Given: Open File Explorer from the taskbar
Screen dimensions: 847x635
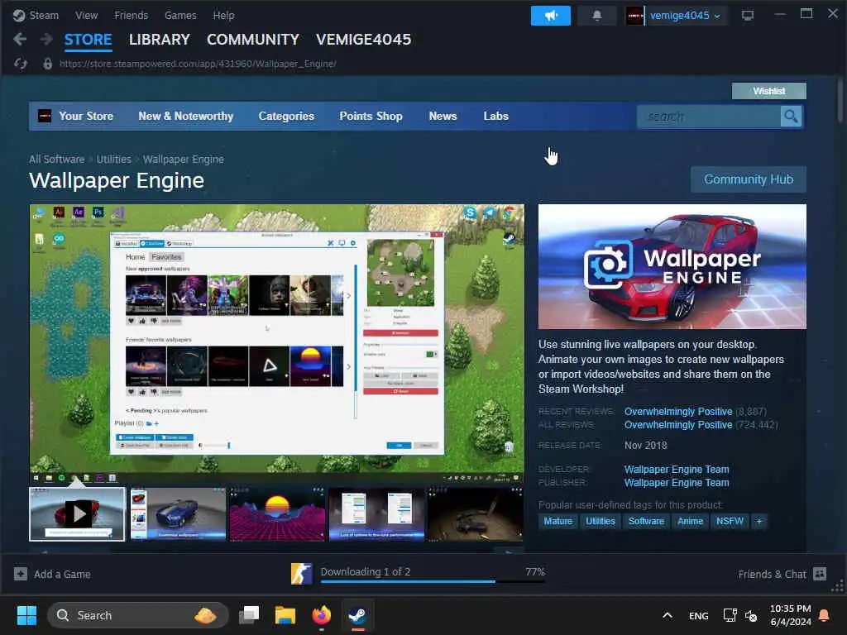Looking at the screenshot, I should 285,615.
